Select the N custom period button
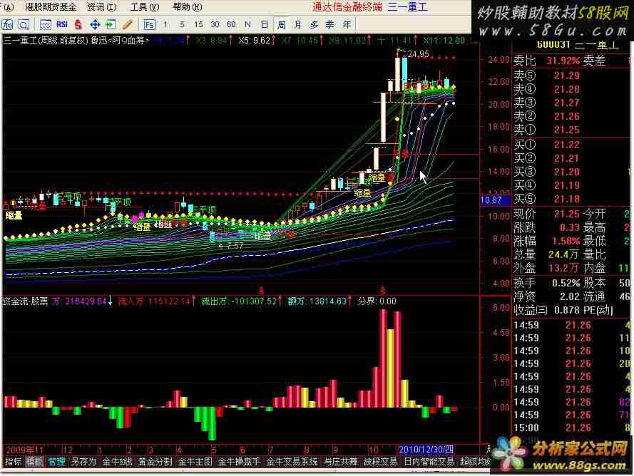This screenshot has width=634, height=476. click(x=248, y=25)
